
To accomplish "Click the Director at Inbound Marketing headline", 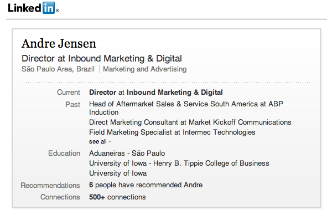I will (x=102, y=59).
